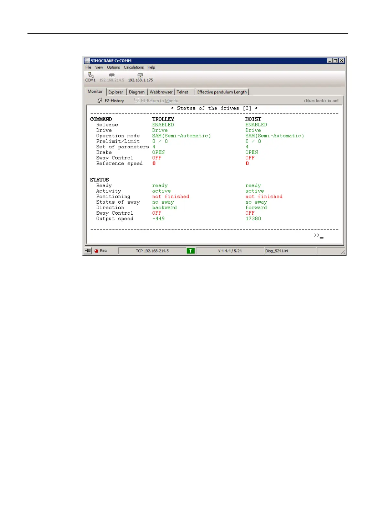This screenshot has width=385, height=513.
Task: Click the F2-History button label
Action: point(114,101)
